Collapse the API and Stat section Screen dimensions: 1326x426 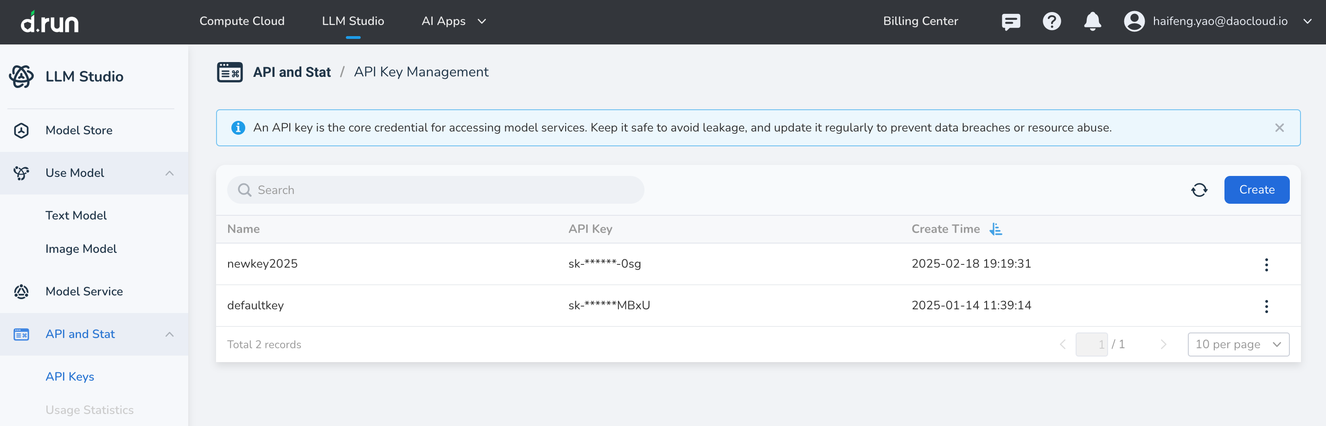tap(169, 334)
